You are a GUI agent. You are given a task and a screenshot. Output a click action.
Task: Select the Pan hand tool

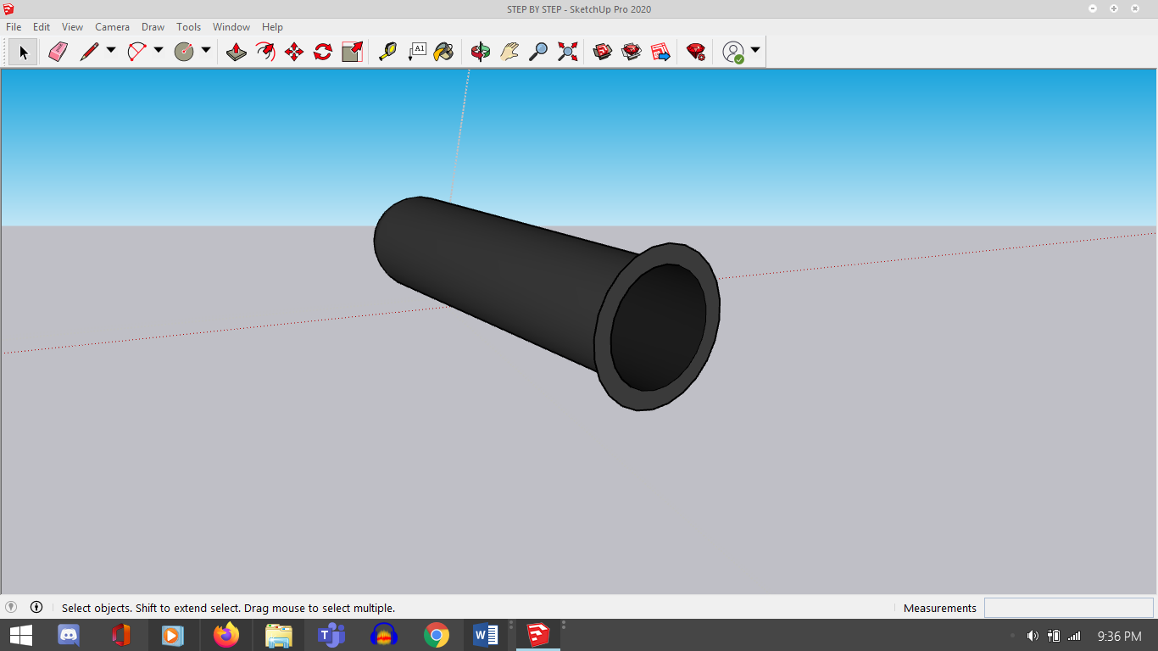coord(509,52)
